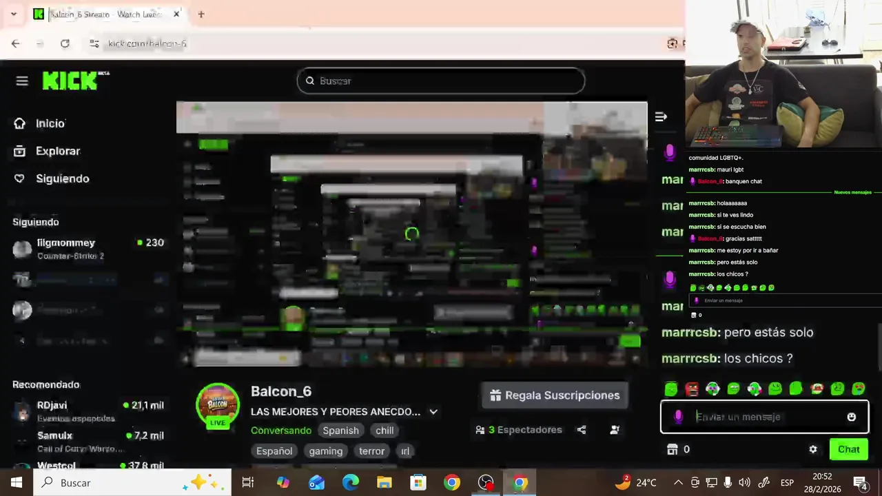Click Regala Suscripciones button

(x=555, y=395)
